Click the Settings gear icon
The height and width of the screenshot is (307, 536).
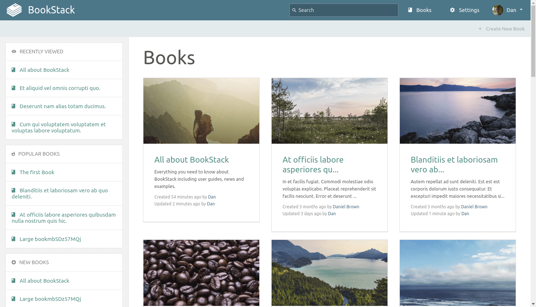pos(452,10)
